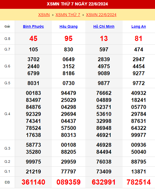Click the G.8 result 81
The width and height of the screenshot is (155, 189).
[x=139, y=39]
